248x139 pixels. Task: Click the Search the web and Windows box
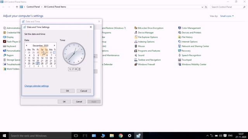pos(40,136)
